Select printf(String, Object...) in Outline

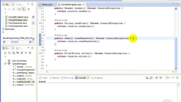(26, 73)
